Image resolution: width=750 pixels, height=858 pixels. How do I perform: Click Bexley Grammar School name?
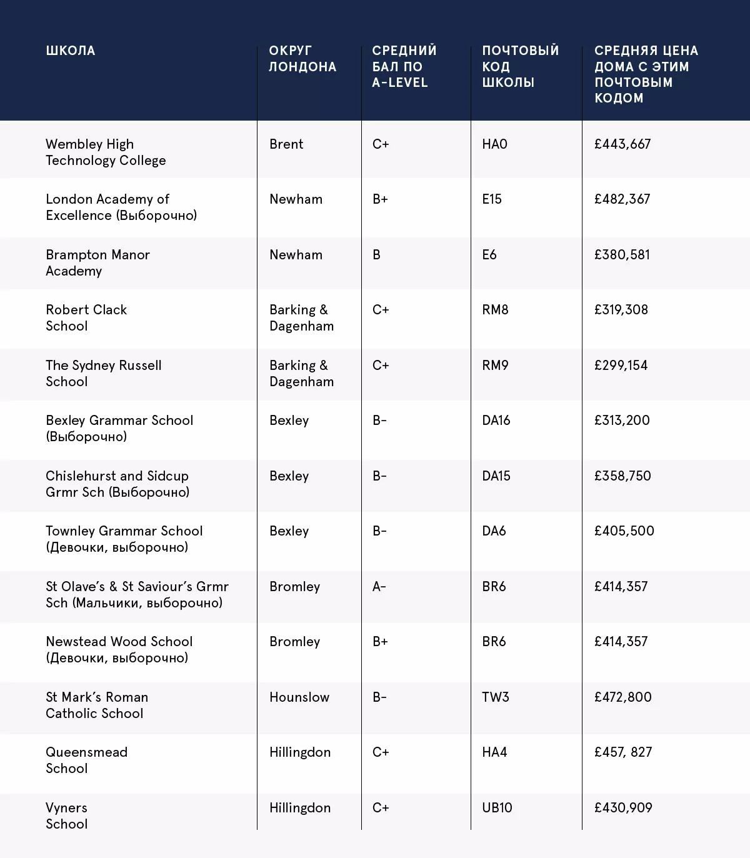119,428
